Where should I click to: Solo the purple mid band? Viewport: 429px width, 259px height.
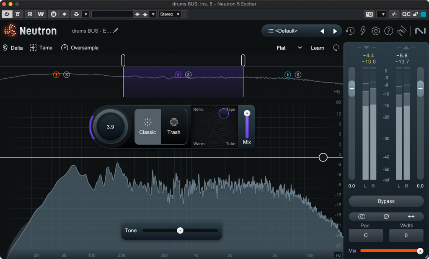(x=189, y=74)
